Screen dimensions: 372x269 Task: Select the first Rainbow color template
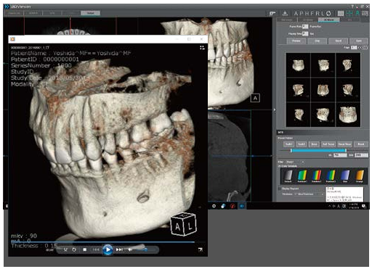[302, 175]
